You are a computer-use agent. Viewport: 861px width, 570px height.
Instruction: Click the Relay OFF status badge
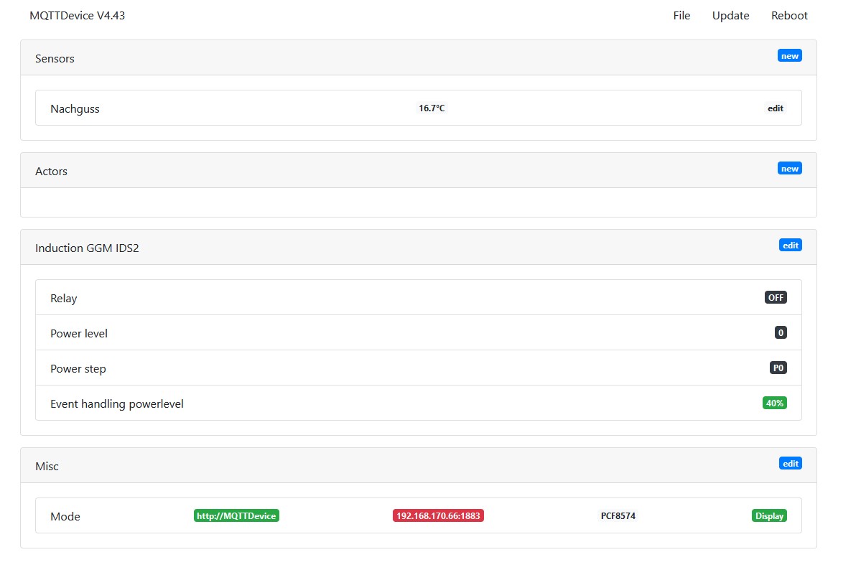pos(775,298)
